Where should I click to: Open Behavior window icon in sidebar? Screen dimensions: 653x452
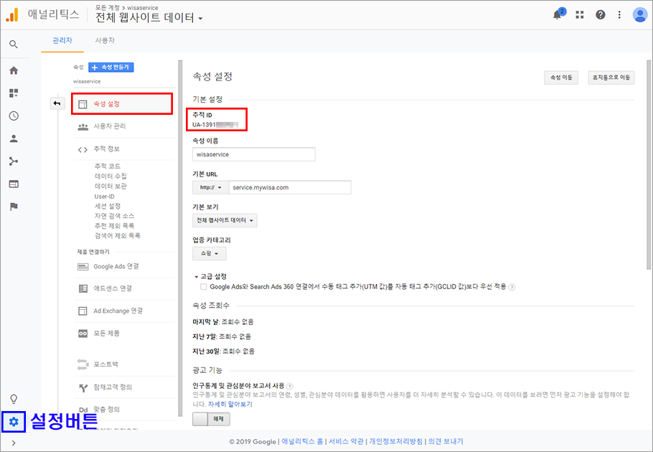[x=14, y=184]
